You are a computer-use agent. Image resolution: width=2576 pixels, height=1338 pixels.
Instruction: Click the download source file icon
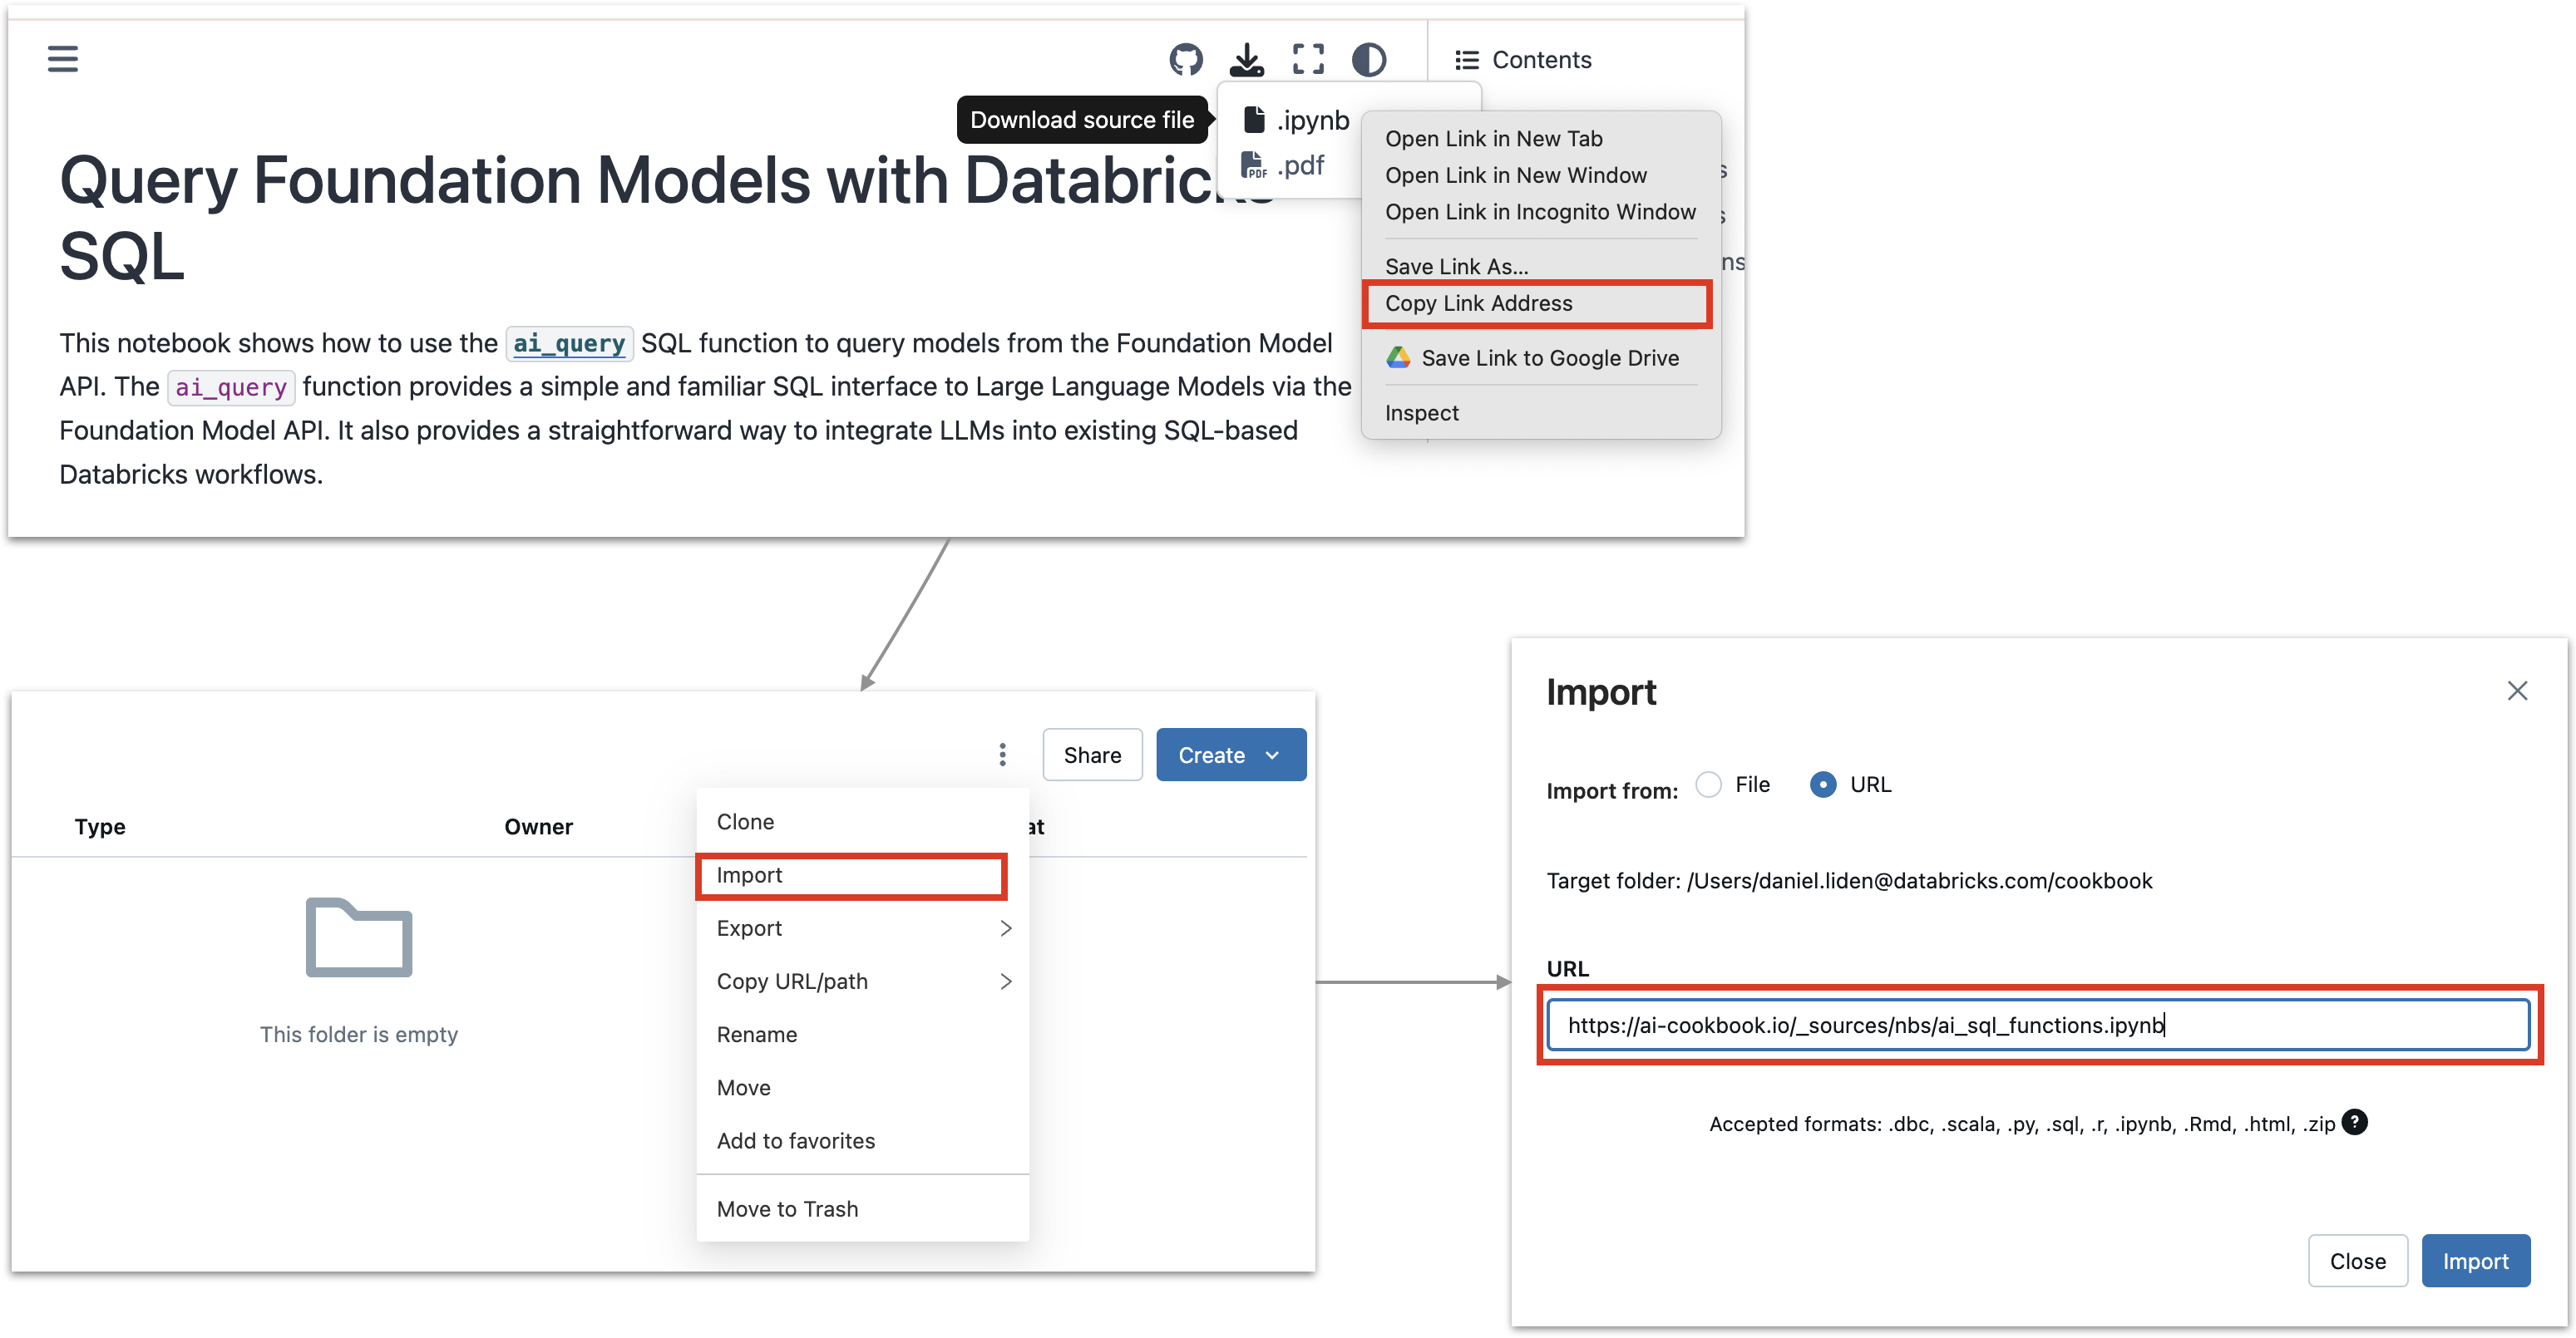pyautogui.click(x=1246, y=59)
